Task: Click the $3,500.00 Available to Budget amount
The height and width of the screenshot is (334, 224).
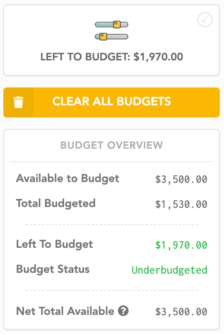Action: 181,179
